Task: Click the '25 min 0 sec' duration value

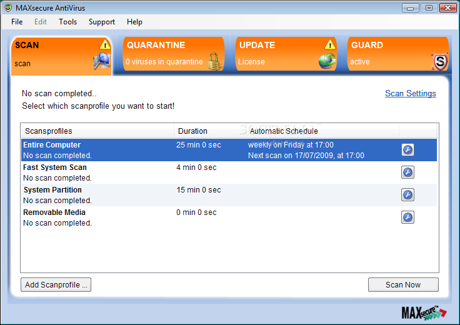Action: pyautogui.click(x=199, y=145)
